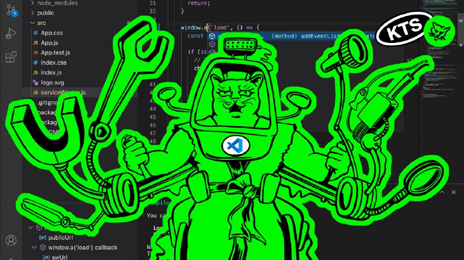The image size is (464, 260).
Task: Jump to window.a('load') callback in outline
Action: tap(83, 248)
